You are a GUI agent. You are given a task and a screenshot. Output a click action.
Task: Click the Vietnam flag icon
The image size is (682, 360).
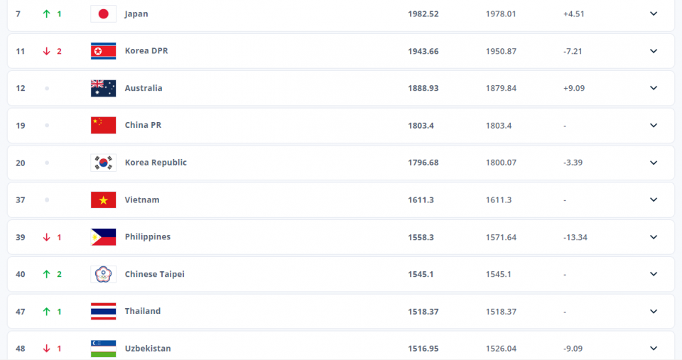tap(103, 200)
